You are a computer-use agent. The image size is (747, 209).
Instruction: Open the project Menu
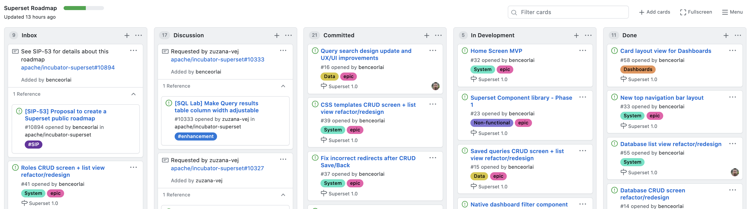(732, 12)
